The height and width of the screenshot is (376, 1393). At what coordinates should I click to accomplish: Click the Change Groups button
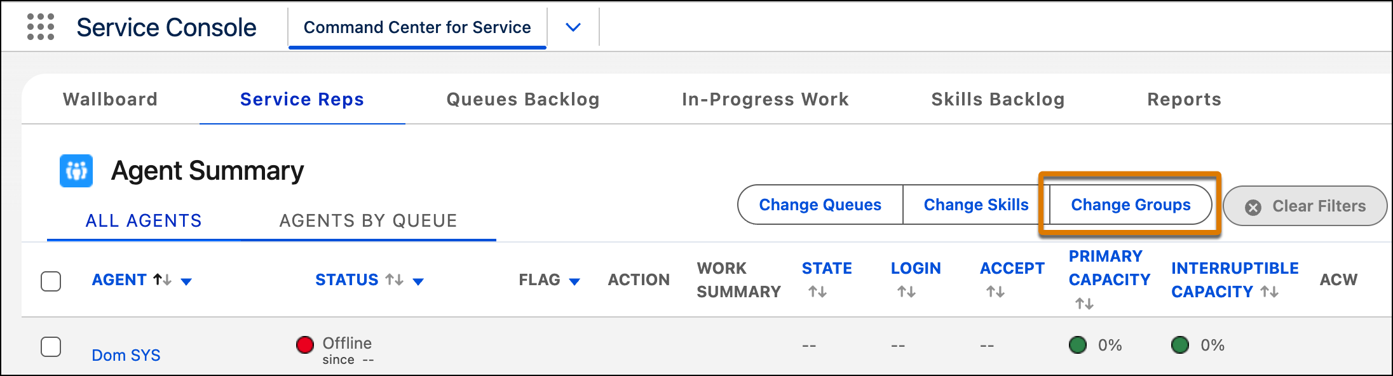coord(1131,205)
